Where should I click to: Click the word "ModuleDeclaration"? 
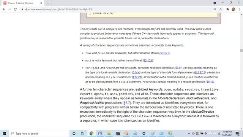pyautogui.click(x=171, y=98)
